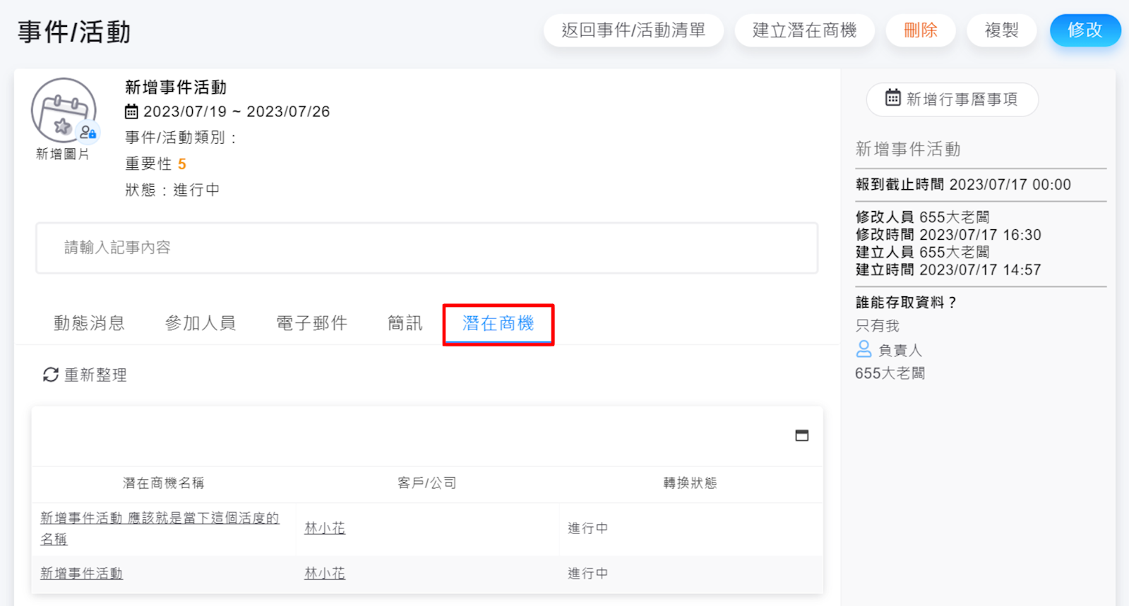Click the person icon beside 負責人
This screenshot has width=1129, height=606.
coord(864,349)
